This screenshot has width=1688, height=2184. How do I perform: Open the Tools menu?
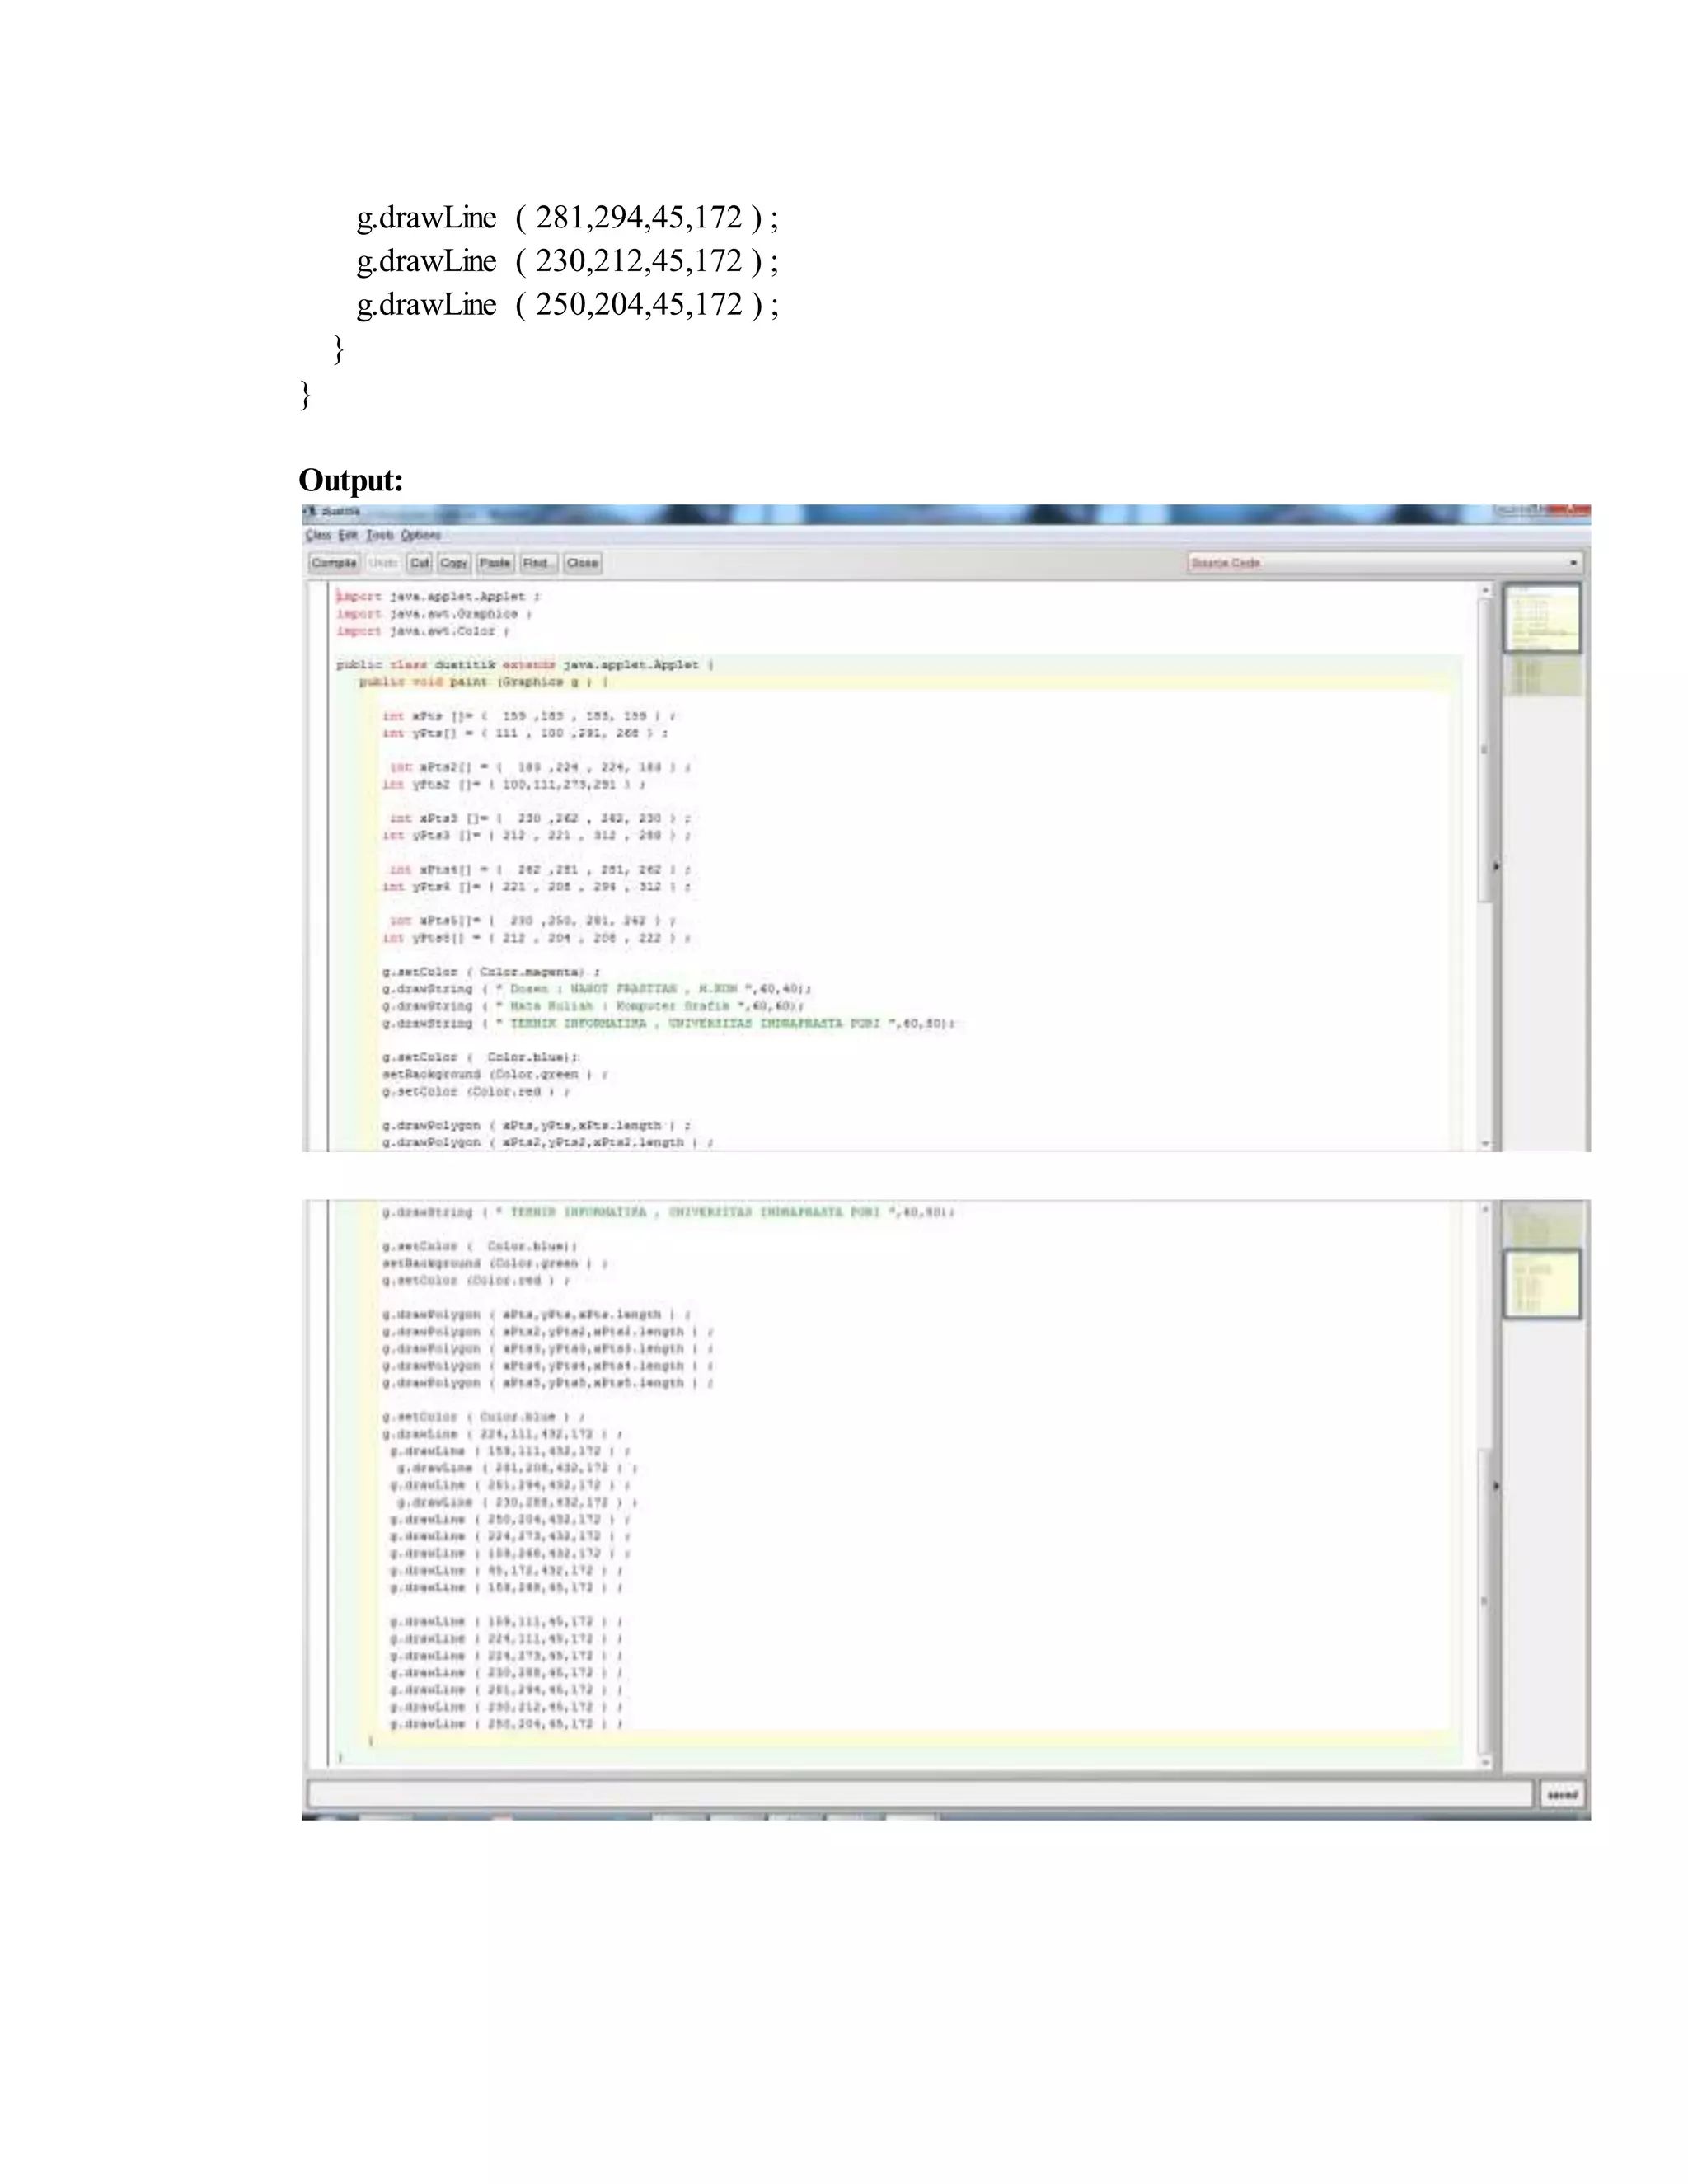(379, 535)
